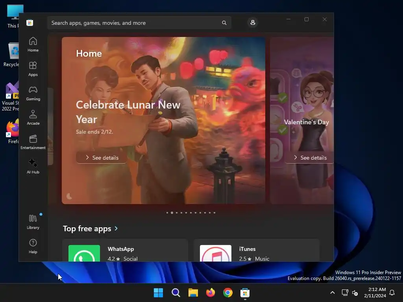
Task: See details for Celebrate Lunar New Year
Action: click(102, 158)
